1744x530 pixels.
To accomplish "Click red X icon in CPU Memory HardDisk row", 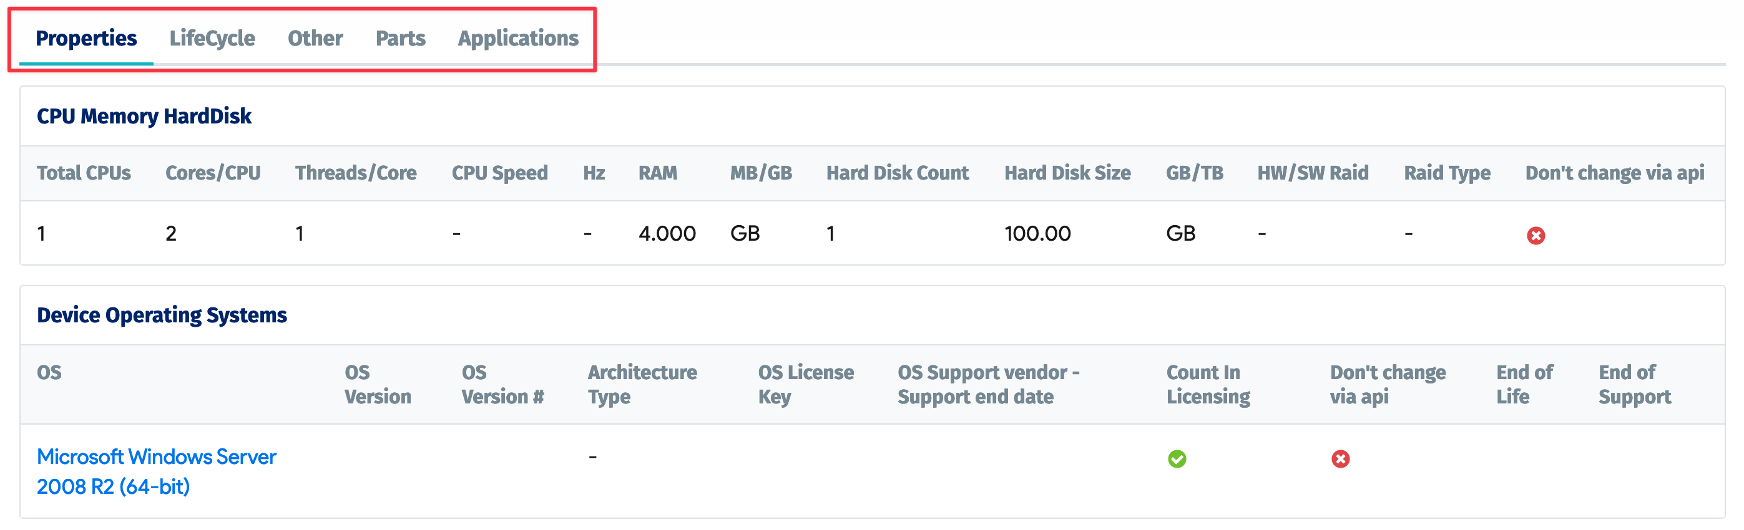I will tap(1536, 235).
